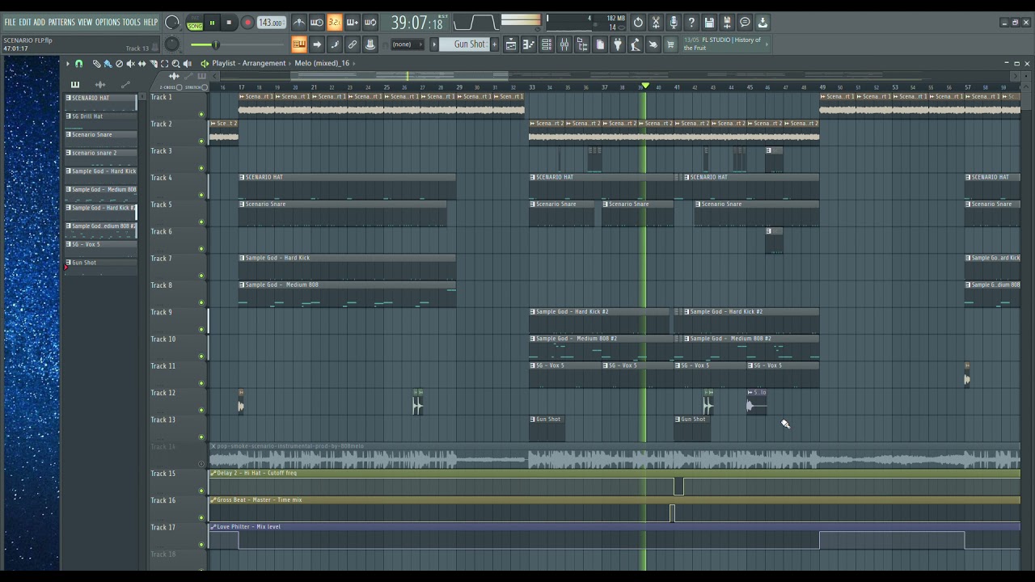Toggle the metronome icon

300,23
